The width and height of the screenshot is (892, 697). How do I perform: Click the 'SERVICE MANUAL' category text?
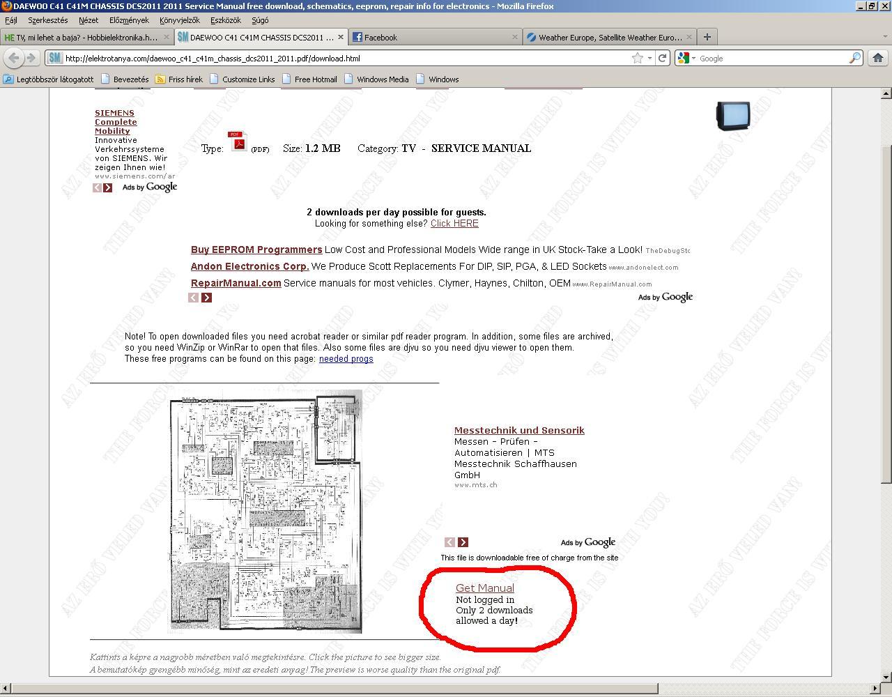481,148
